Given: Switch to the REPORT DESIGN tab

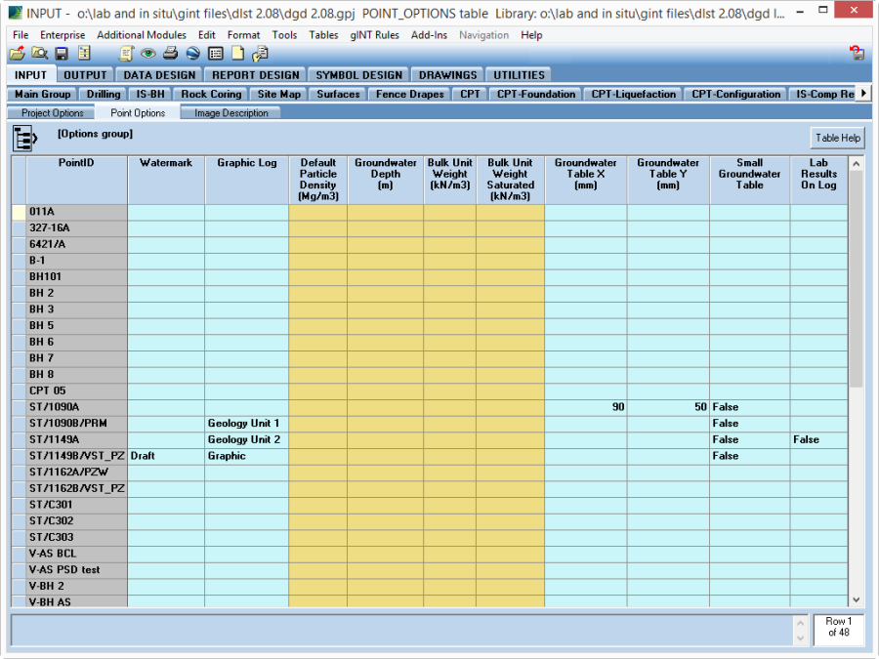Looking at the screenshot, I should (256, 75).
